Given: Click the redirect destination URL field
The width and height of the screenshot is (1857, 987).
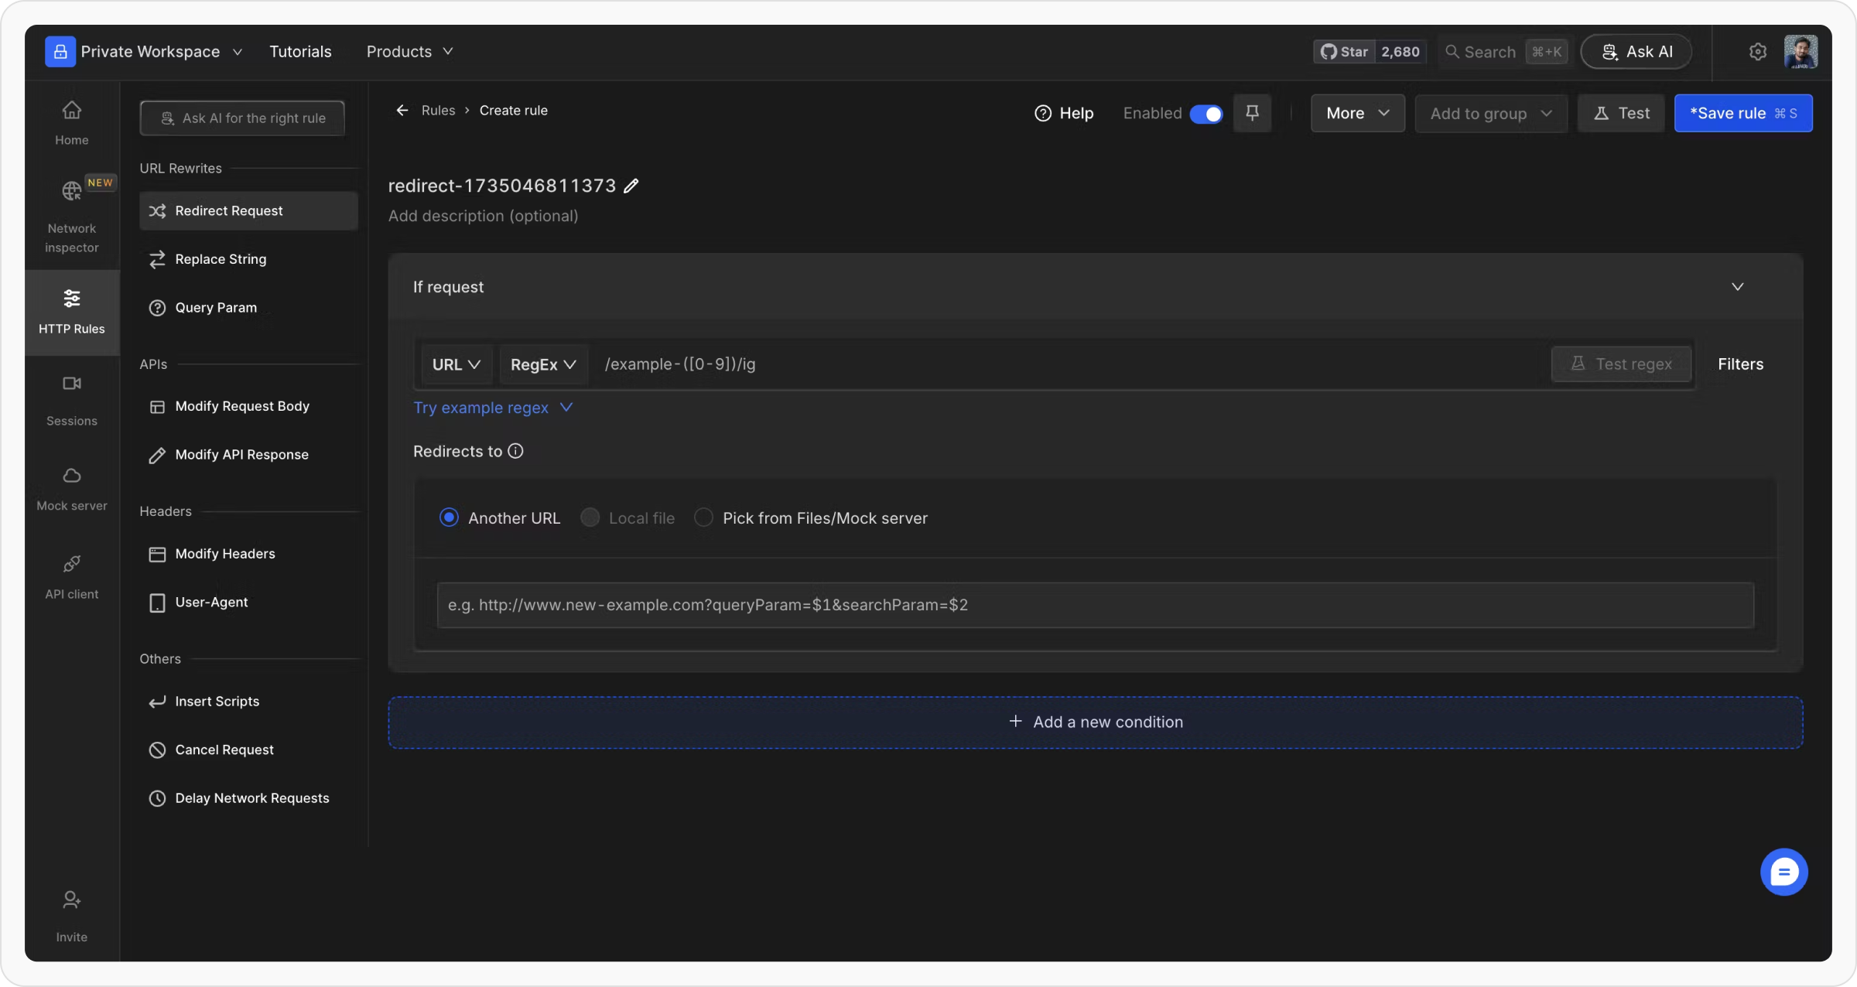Looking at the screenshot, I should 1094,605.
